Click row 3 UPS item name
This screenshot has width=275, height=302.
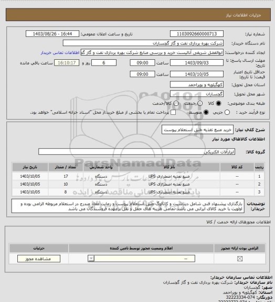point(169,192)
